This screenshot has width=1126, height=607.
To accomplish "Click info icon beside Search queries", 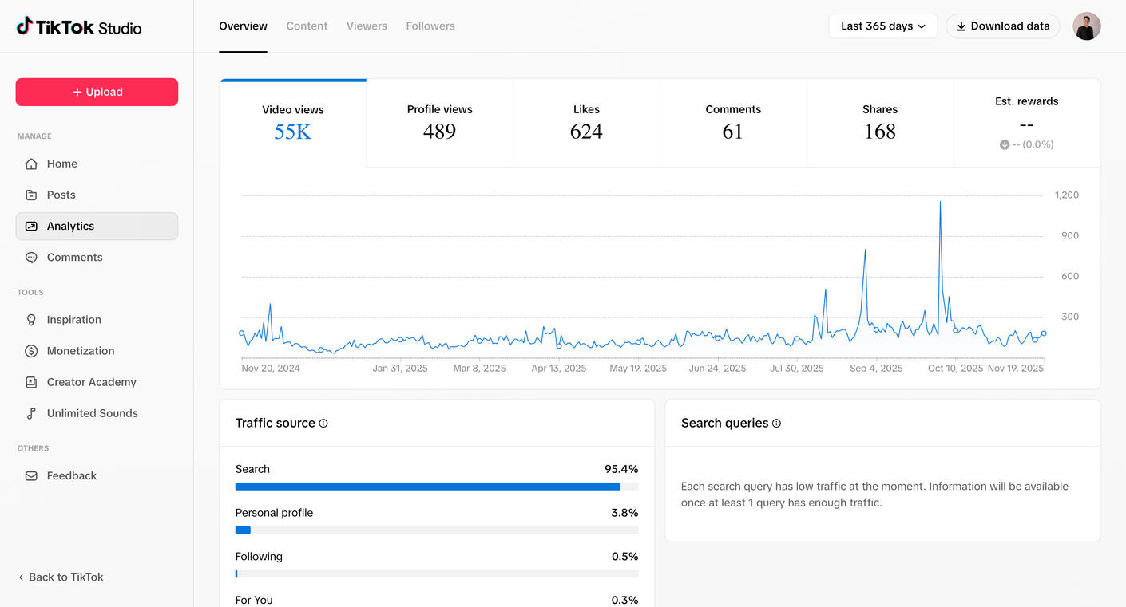I will coord(776,424).
